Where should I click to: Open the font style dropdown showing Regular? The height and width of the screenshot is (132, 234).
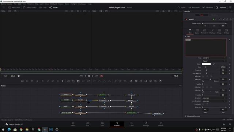click(x=214, y=61)
